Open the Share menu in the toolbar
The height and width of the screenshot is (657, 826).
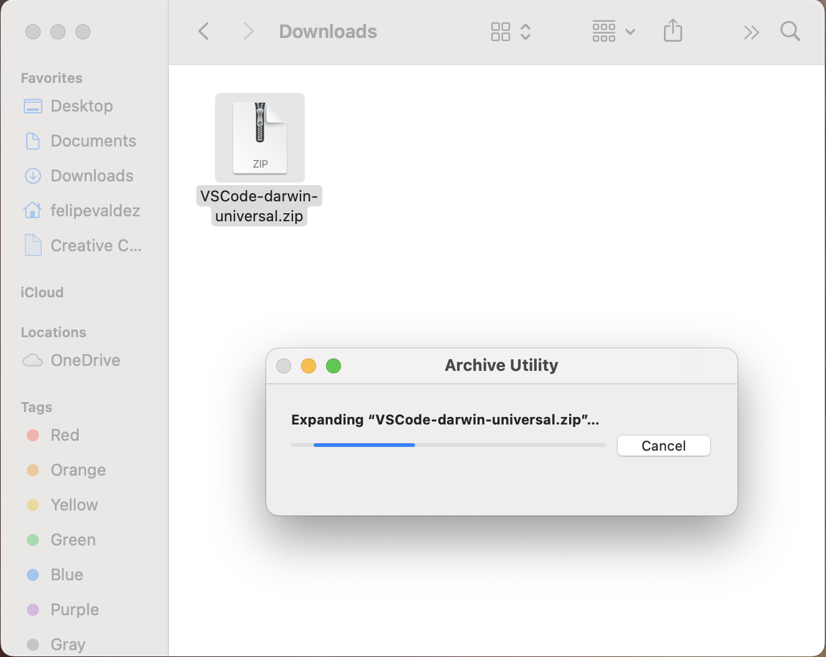[x=673, y=31]
